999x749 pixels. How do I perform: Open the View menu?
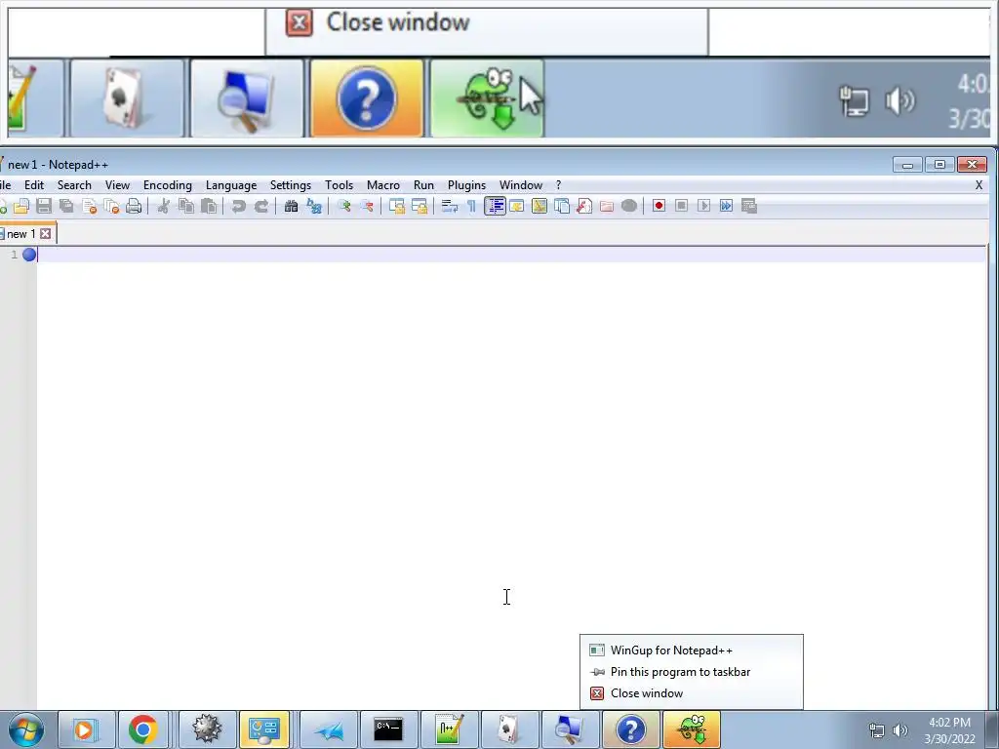coord(117,185)
